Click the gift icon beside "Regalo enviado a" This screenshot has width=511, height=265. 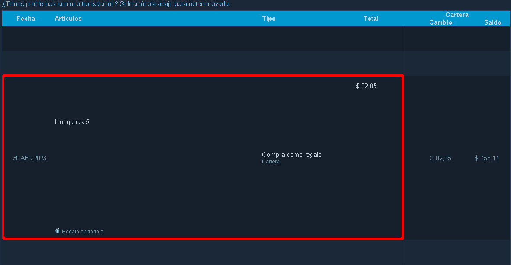57,231
